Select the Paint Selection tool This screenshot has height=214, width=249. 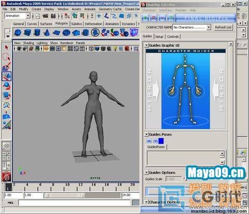7,66
